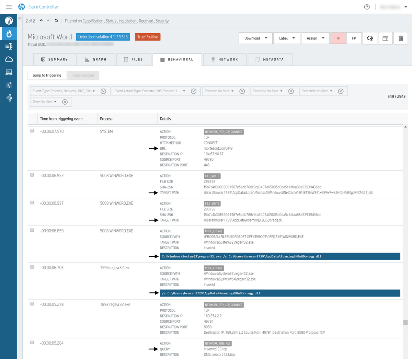
Task: Mark threat as FP
Action: [354, 38]
